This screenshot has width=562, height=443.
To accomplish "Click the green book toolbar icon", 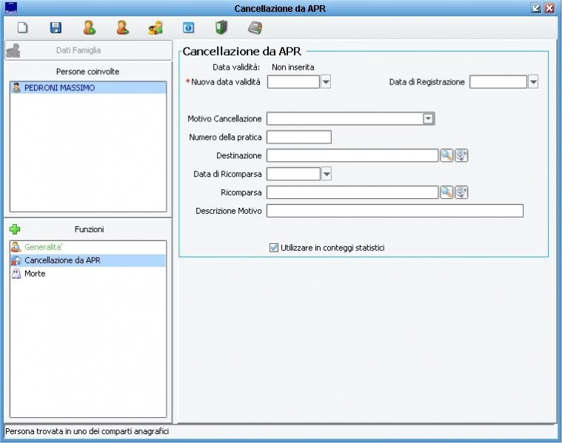I will click(221, 28).
